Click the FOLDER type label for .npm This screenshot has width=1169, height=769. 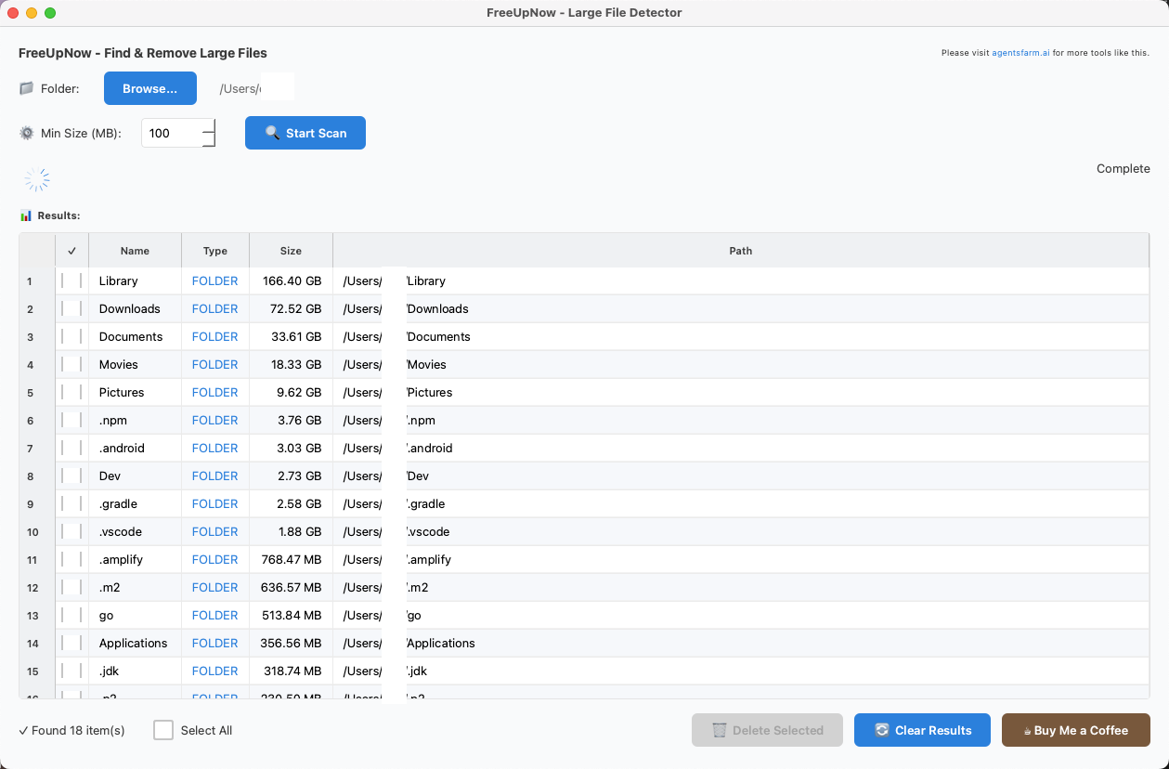point(214,420)
